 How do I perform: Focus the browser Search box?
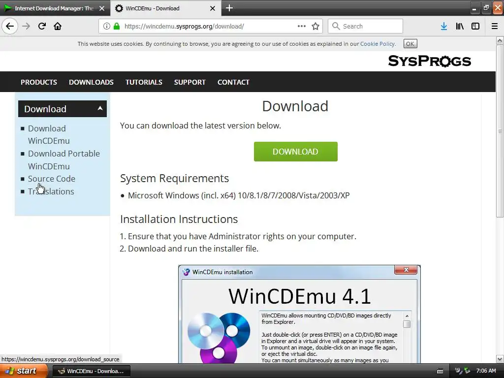point(366,26)
